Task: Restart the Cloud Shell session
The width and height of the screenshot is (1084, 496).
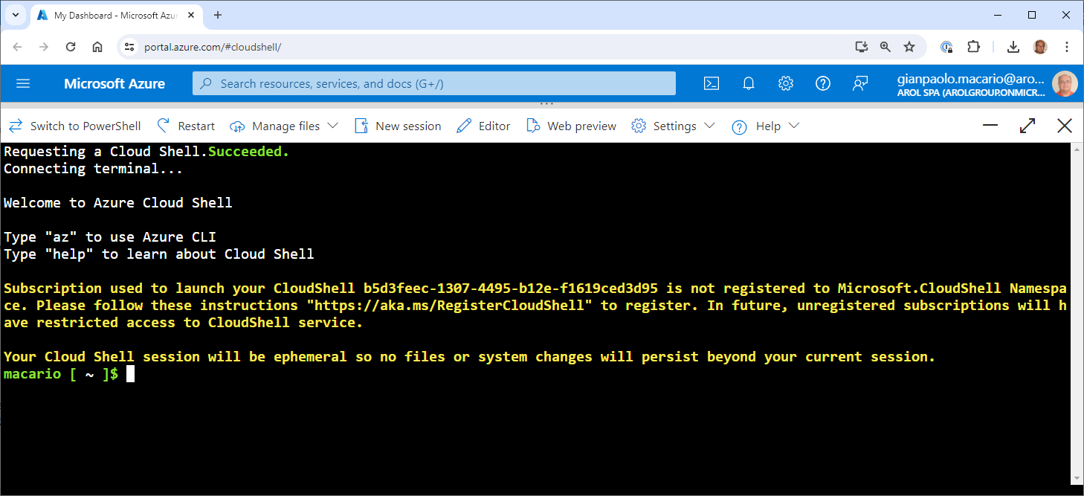Action: (x=186, y=126)
